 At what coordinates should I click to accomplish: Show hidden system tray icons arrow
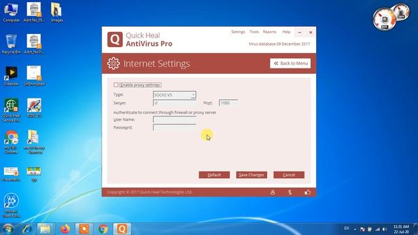[x=355, y=229]
